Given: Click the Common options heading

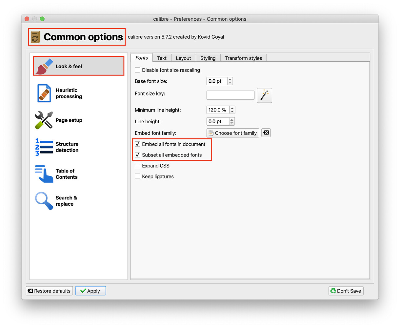Looking at the screenshot, I should tap(83, 37).
